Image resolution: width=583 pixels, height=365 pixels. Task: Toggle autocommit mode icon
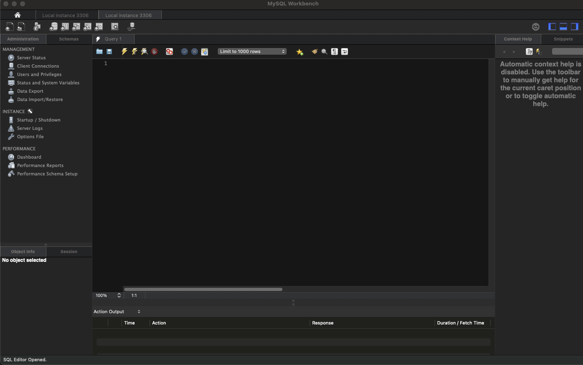[x=204, y=51]
